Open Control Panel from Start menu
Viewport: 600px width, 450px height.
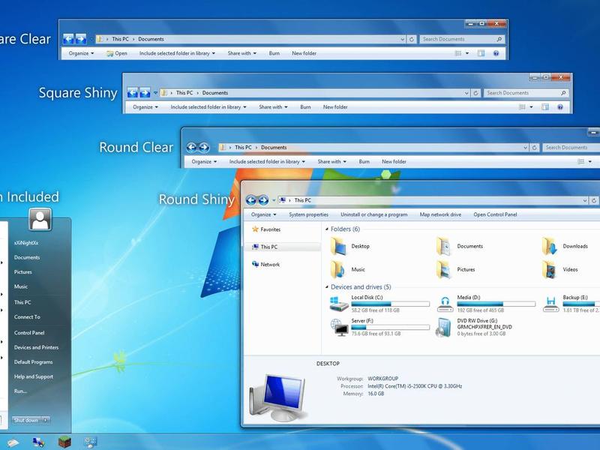(x=29, y=332)
